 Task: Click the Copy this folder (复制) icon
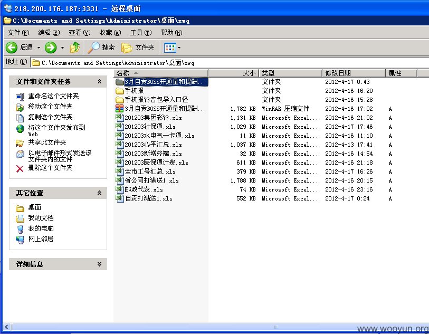pos(20,118)
